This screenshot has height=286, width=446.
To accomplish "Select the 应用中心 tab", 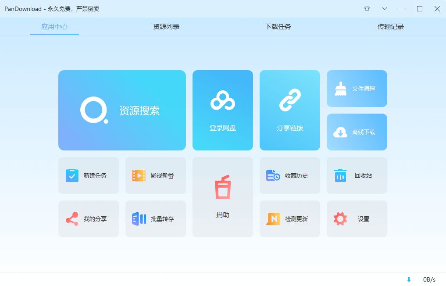I will tap(54, 26).
